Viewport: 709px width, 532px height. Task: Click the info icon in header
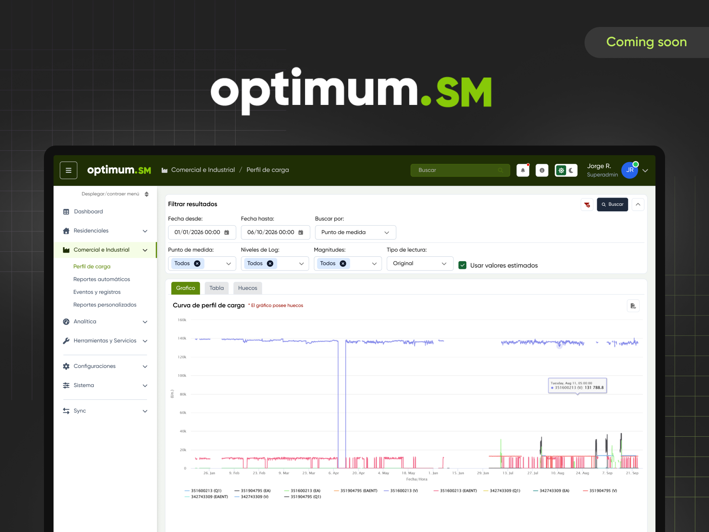coord(542,170)
